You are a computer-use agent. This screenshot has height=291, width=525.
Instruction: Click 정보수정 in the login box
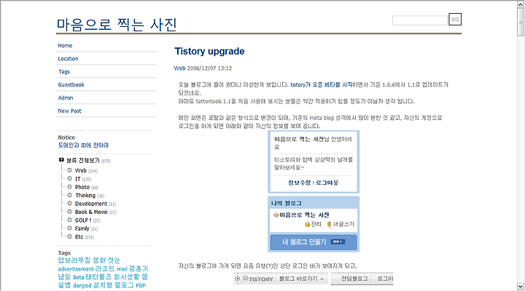(300, 183)
